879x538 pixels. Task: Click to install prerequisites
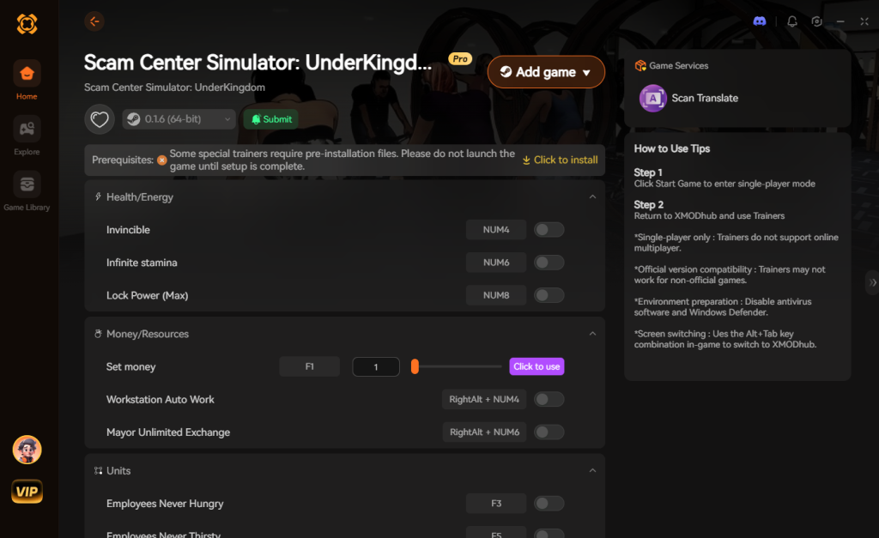[x=560, y=160]
